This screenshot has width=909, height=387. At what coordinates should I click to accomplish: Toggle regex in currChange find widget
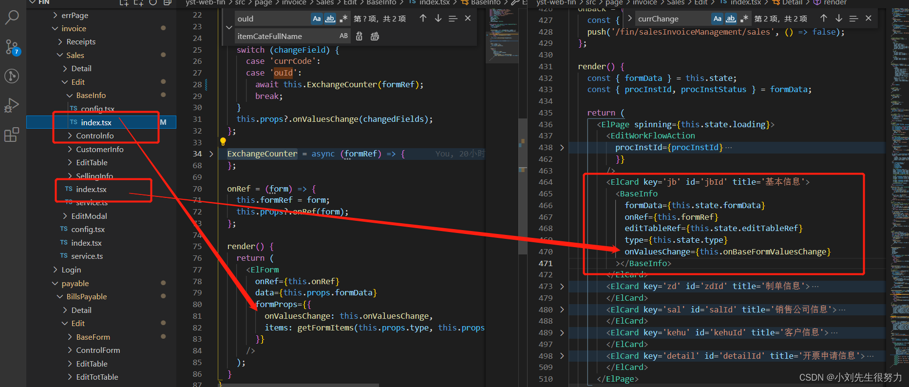[744, 19]
